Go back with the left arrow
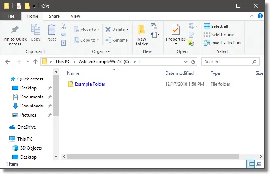The image size is (270, 174). coord(8,62)
